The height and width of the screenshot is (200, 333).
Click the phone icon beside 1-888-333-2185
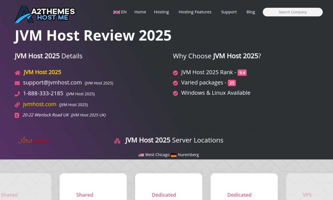17,94
